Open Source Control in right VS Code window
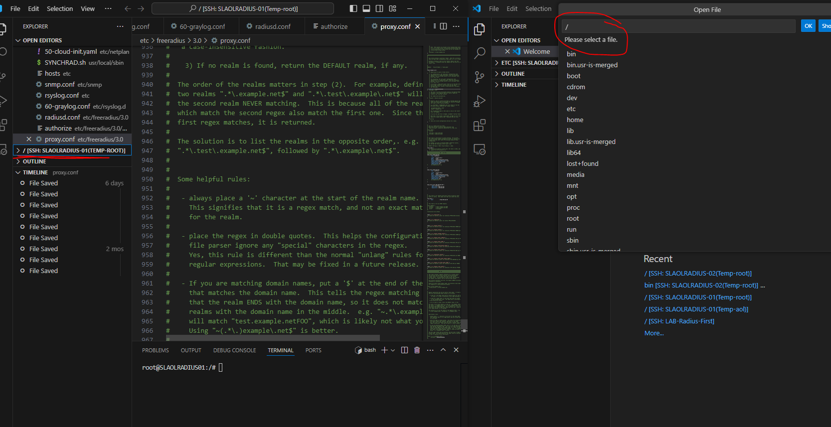831x427 pixels. tap(480, 77)
